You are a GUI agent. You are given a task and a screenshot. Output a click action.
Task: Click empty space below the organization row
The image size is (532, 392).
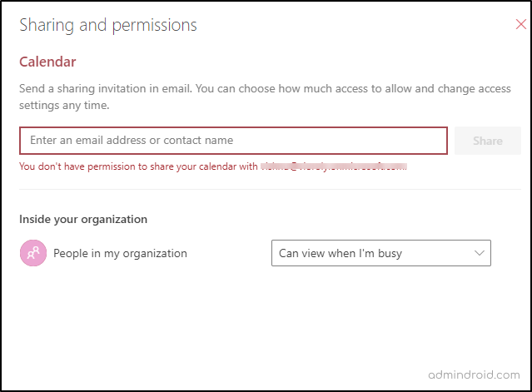(x=266, y=325)
